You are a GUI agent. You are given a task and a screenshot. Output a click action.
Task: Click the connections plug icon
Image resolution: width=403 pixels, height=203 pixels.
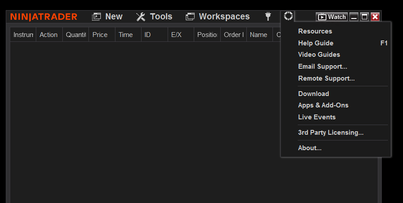[x=268, y=17]
